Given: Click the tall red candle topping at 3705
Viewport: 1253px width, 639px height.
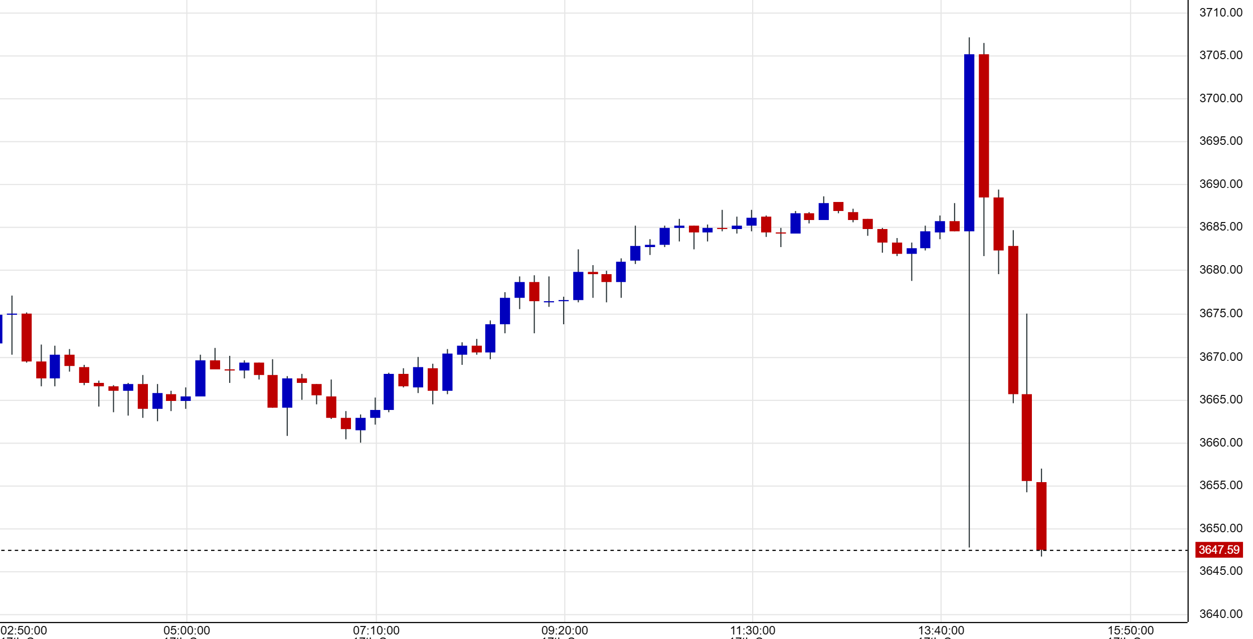Looking at the screenshot, I should pyautogui.click(x=983, y=125).
